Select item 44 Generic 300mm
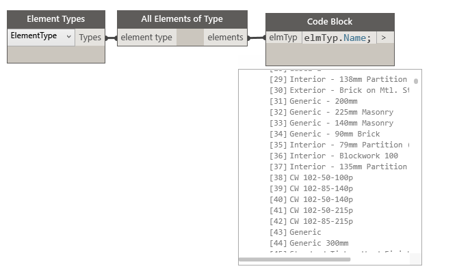 (x=309, y=243)
